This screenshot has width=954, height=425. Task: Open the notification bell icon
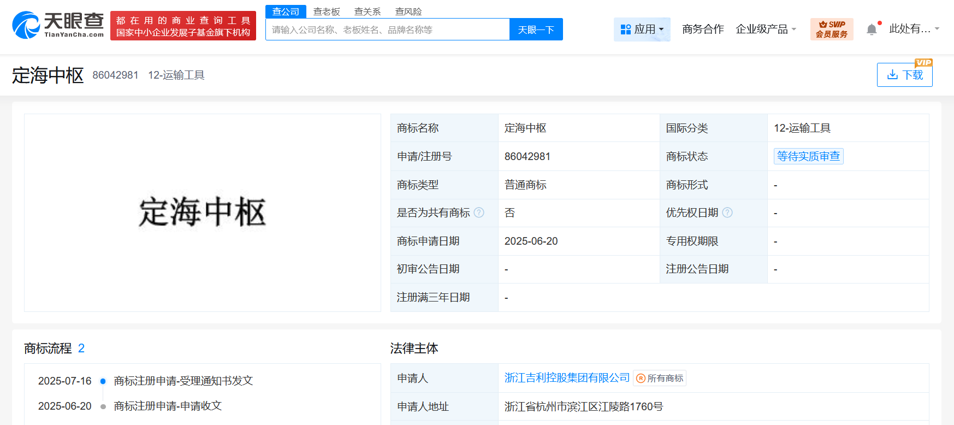pos(872,29)
